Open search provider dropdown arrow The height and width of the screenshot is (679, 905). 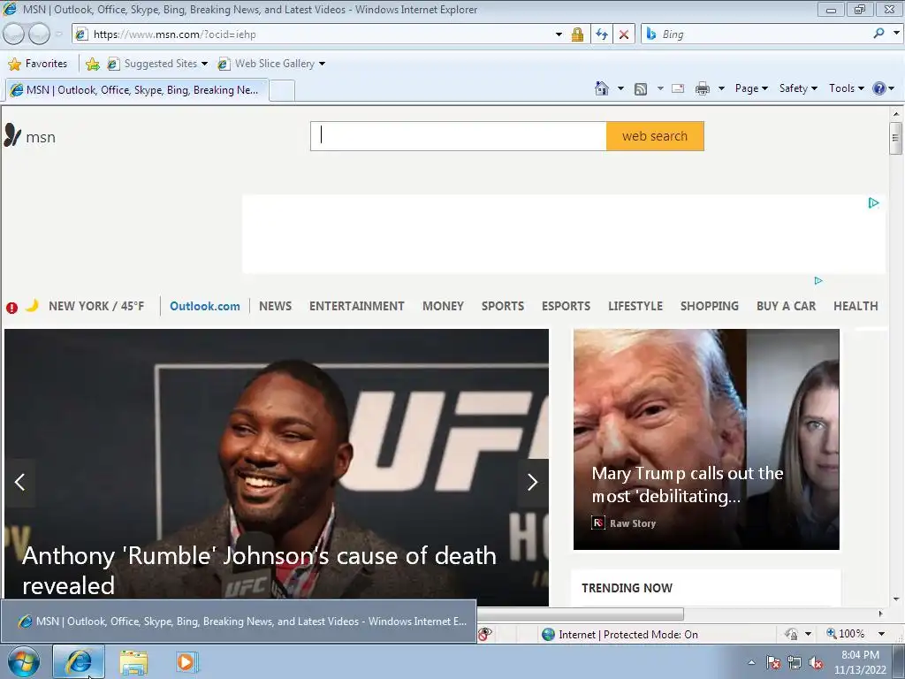point(896,33)
